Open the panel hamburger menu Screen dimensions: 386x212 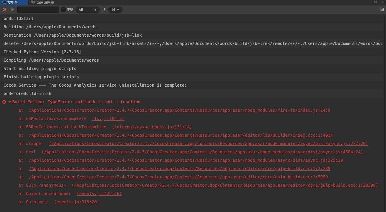(383, 2)
